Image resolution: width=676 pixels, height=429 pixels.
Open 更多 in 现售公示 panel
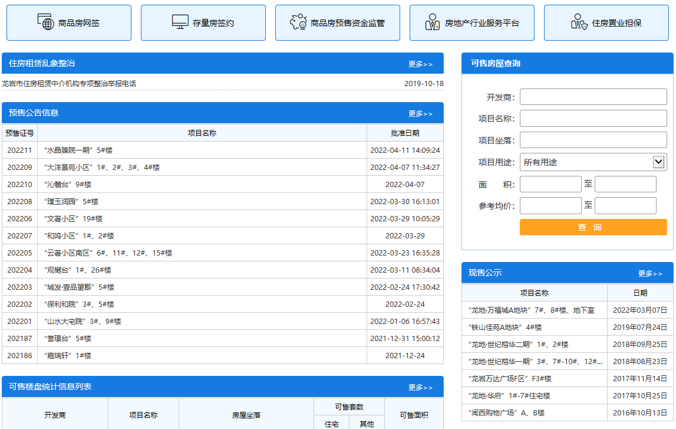(x=650, y=273)
